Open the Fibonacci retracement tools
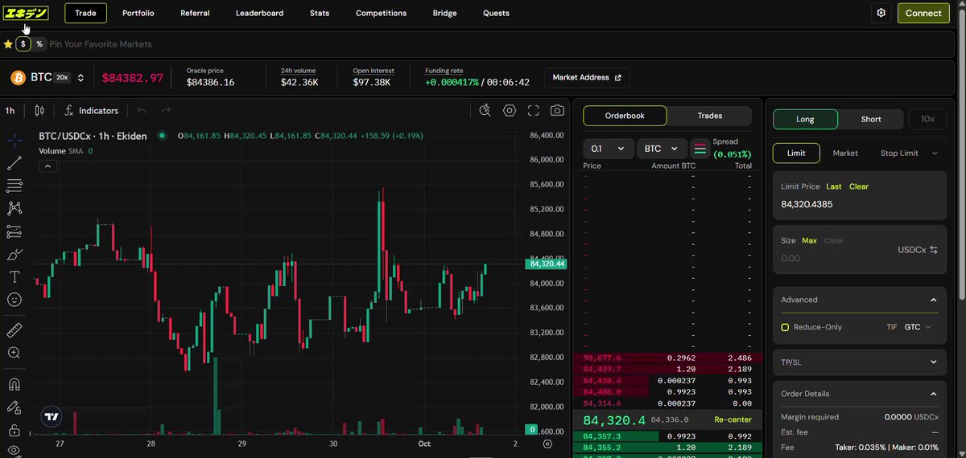This screenshot has height=458, width=966. pyautogui.click(x=14, y=186)
